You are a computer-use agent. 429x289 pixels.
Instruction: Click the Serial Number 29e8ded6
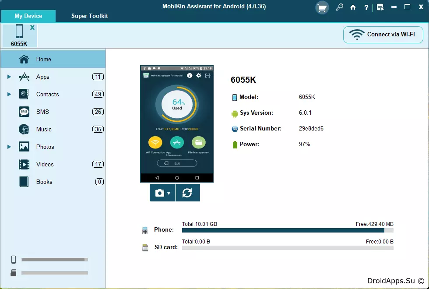[x=311, y=128]
